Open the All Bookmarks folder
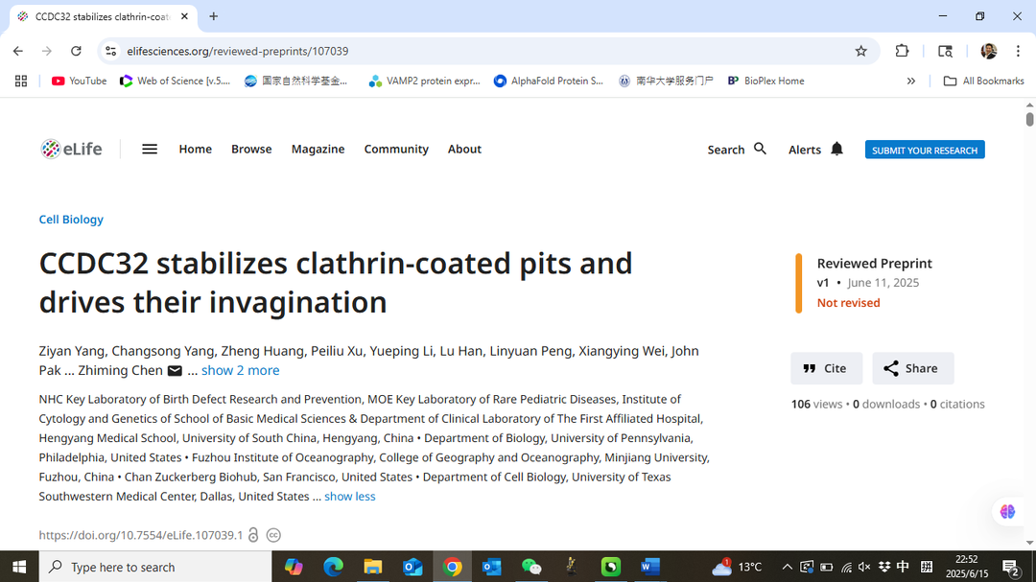1036x582 pixels. (984, 81)
